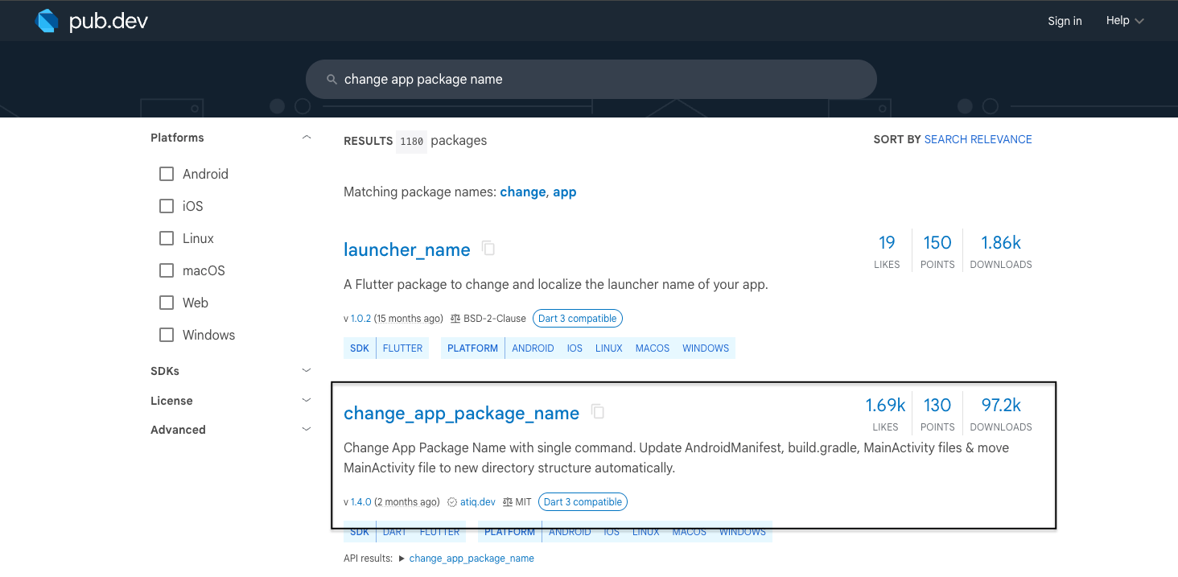The image size is (1178, 577).
Task: Click the search magnifier icon
Action: 331,80
